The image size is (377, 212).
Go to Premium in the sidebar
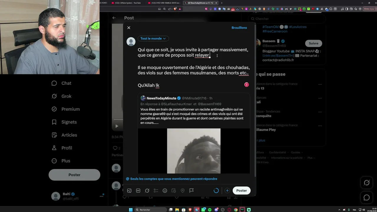(x=66, y=109)
